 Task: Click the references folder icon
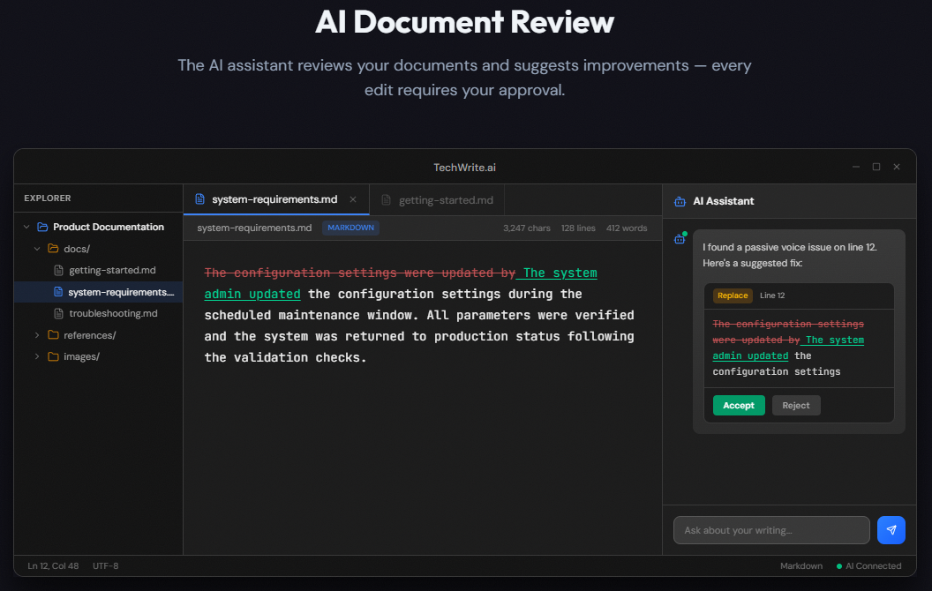pyautogui.click(x=52, y=334)
